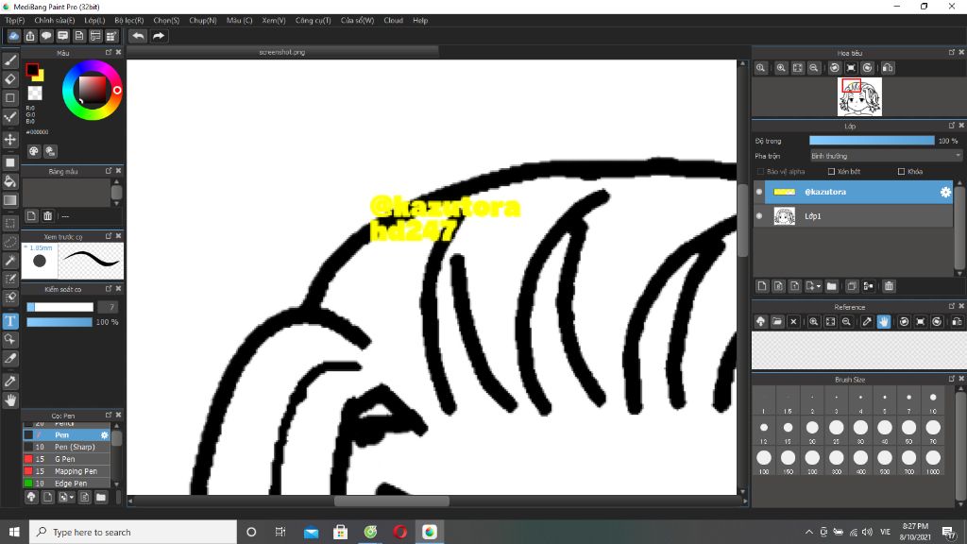Viewport: 967px width, 544px height.
Task: Select the Gradient tool
Action: pos(10,200)
